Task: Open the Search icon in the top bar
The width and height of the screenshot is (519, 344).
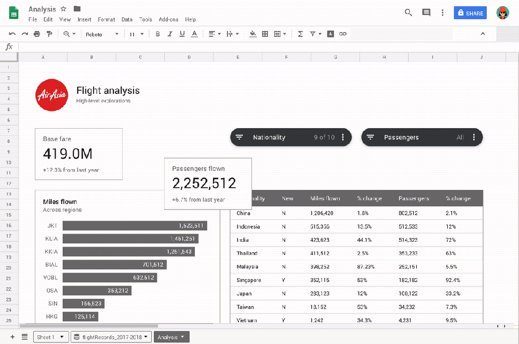Action: click(408, 12)
